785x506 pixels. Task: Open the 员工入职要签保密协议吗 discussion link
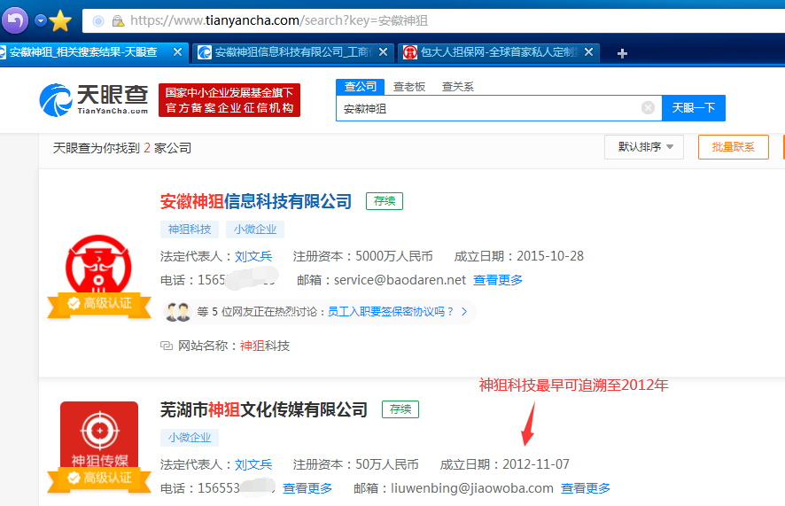pyautogui.click(x=391, y=311)
